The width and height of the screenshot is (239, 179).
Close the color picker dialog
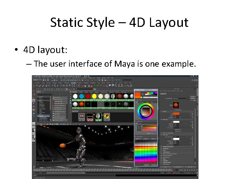tap(157, 90)
